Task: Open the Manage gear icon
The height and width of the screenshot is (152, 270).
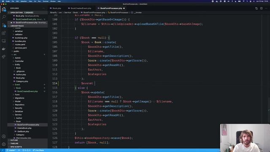Action: (x=4, y=144)
